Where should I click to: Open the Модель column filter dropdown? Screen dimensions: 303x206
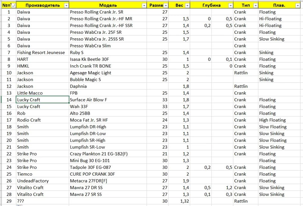(x=144, y=6)
